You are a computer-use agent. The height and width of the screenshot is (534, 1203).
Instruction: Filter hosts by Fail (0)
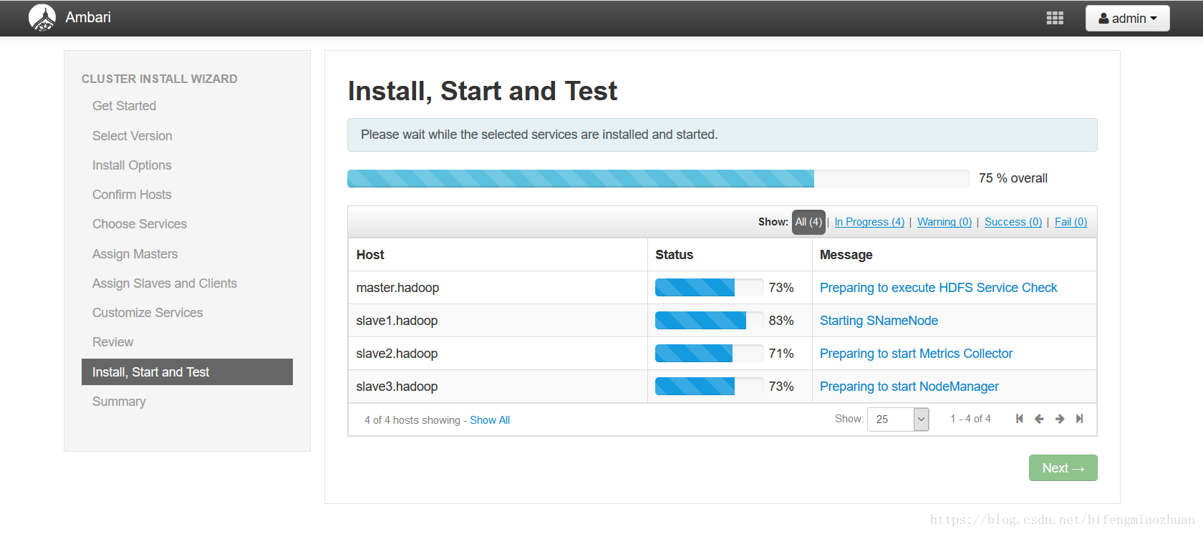point(1071,222)
